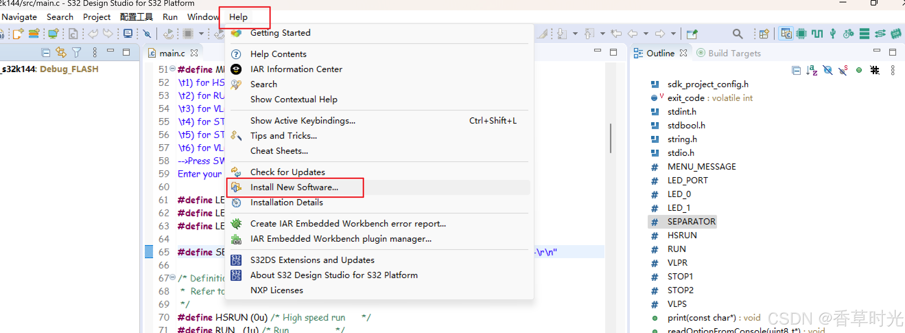Select Help Contents menu entry
This screenshot has height=333, width=905.
click(379, 54)
